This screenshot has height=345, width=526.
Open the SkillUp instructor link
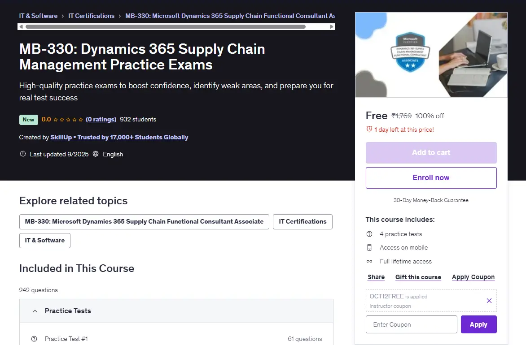[x=119, y=138]
